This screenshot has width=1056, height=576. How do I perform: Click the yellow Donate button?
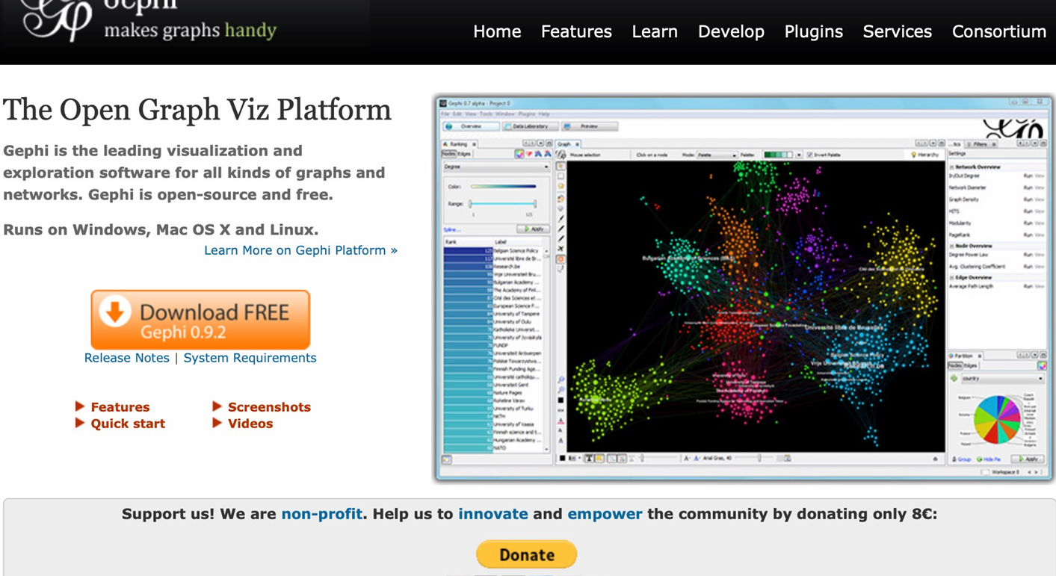pyautogui.click(x=527, y=554)
